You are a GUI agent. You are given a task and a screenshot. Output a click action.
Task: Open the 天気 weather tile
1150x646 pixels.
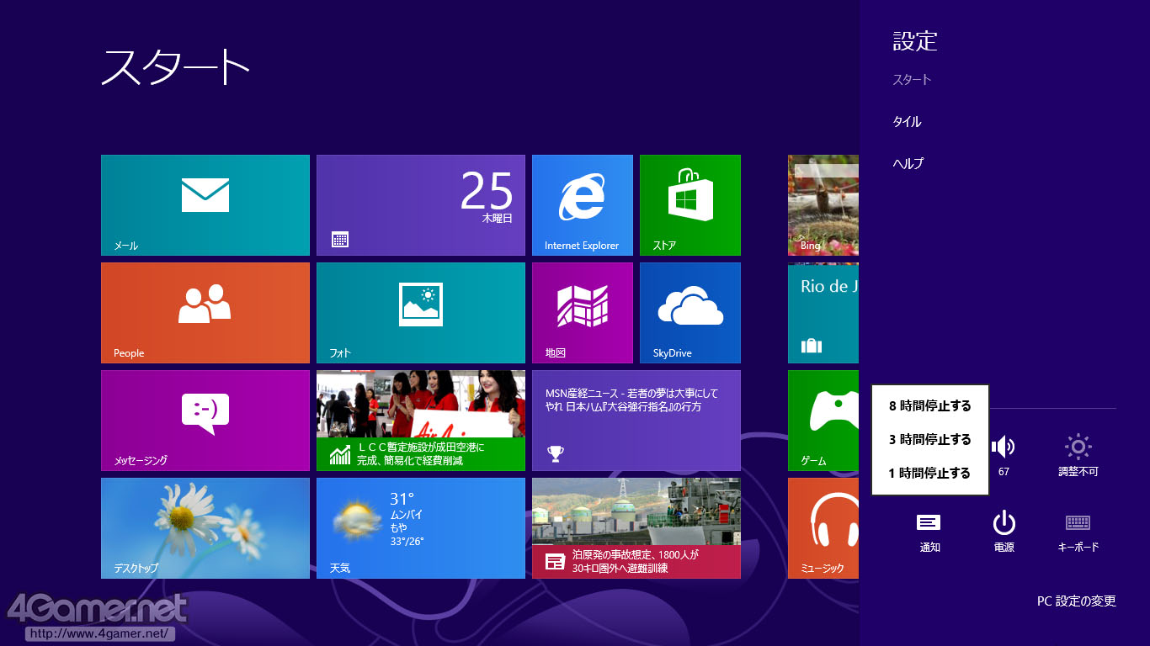point(421,528)
